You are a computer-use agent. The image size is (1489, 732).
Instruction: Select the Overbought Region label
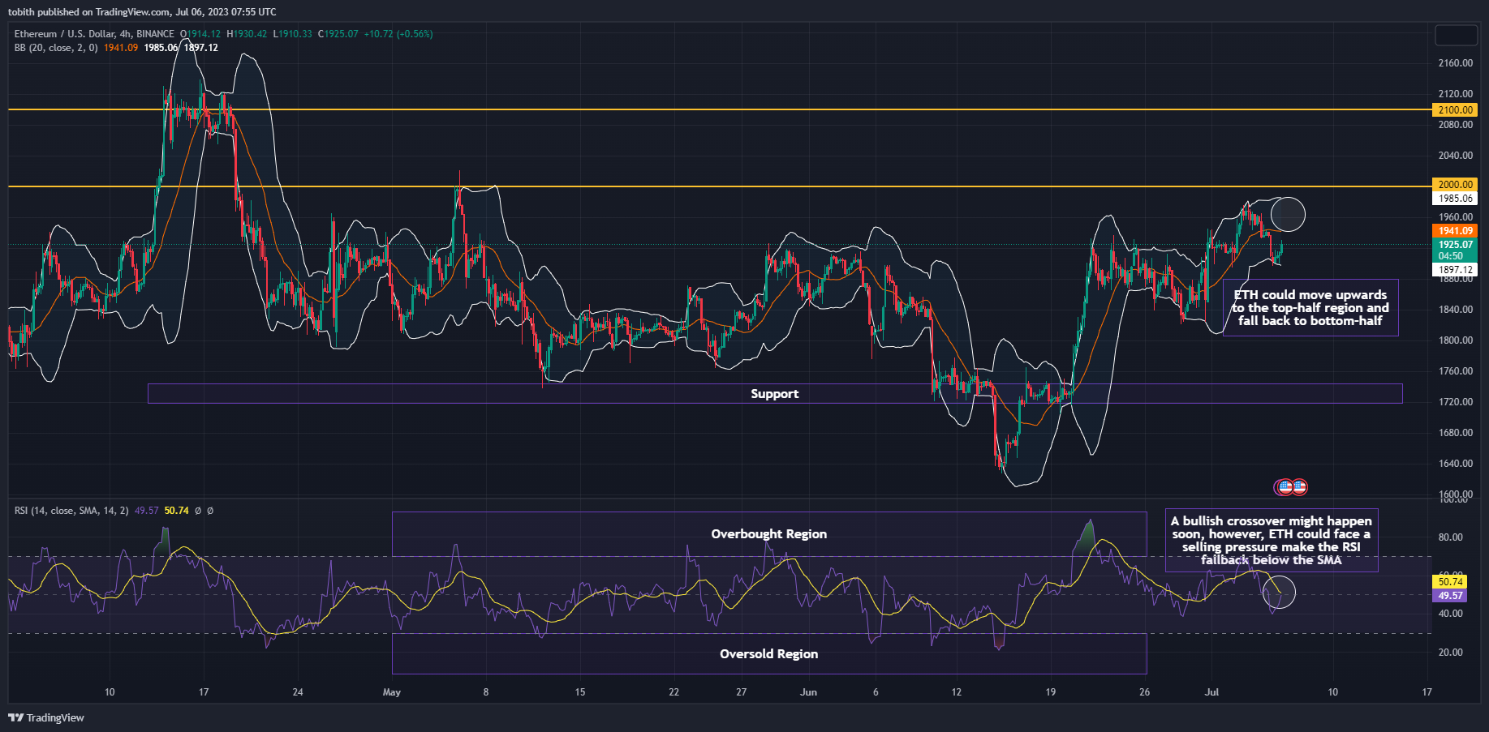pyautogui.click(x=769, y=534)
